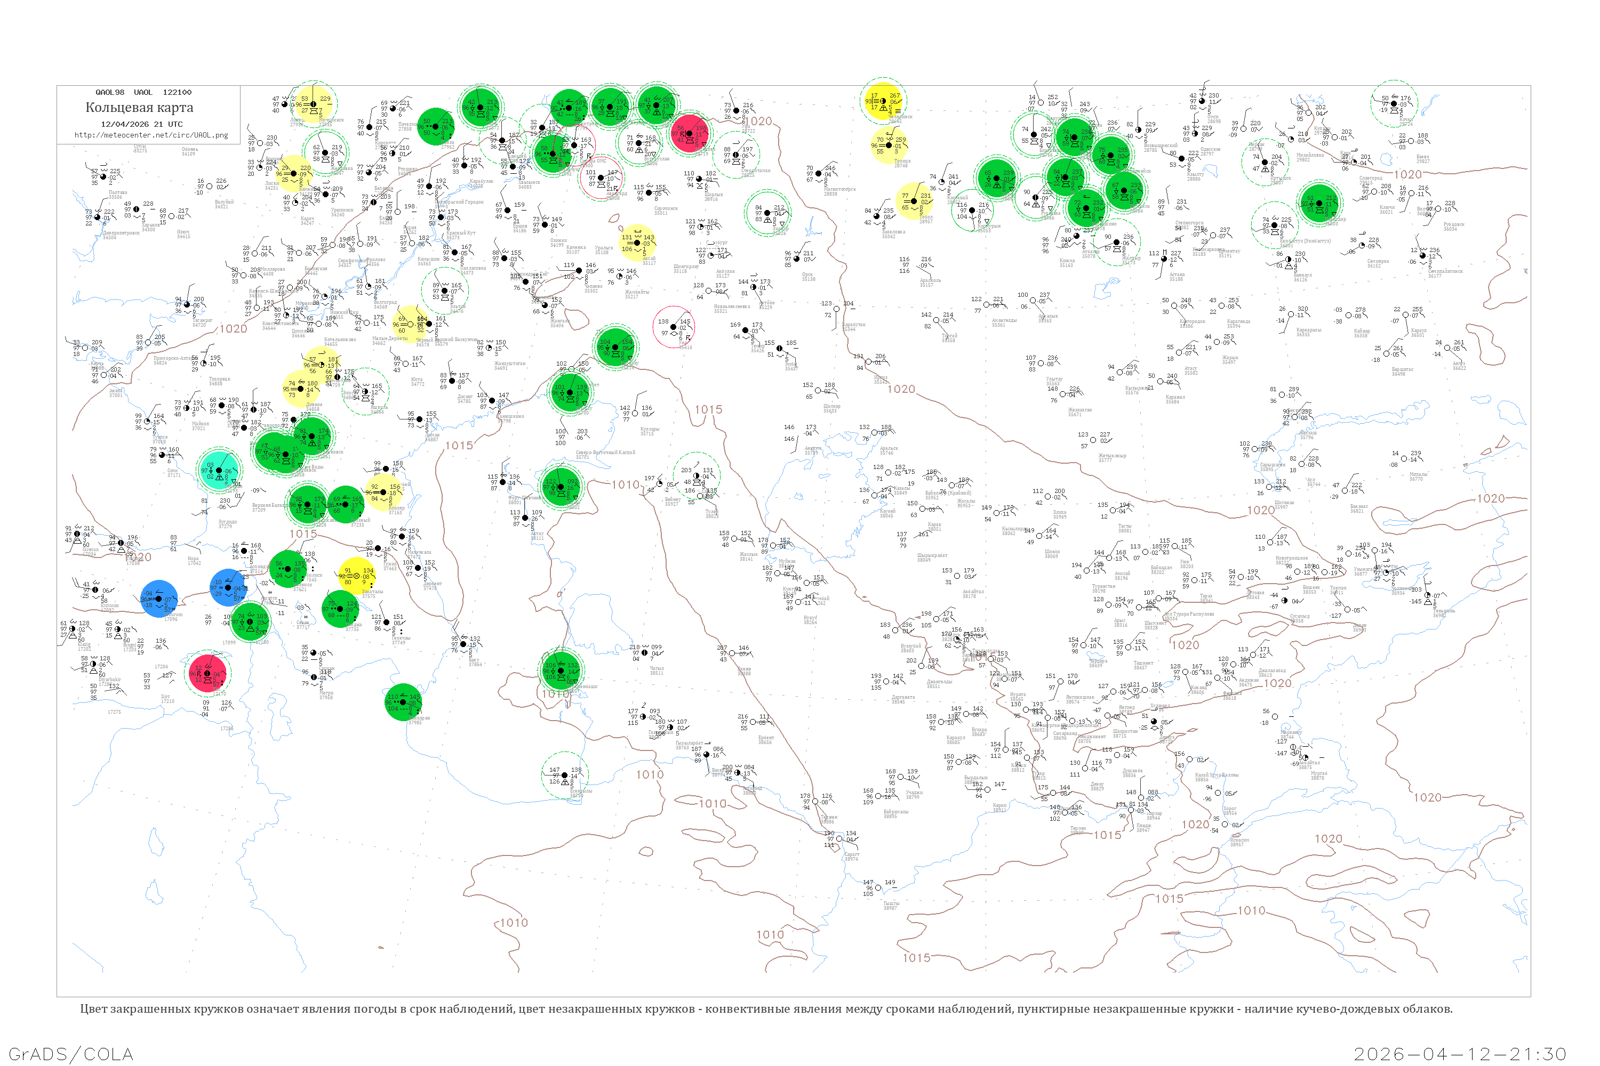Select the red Van station marker
Viewport: 1600px width, 1066px height.
click(x=207, y=674)
